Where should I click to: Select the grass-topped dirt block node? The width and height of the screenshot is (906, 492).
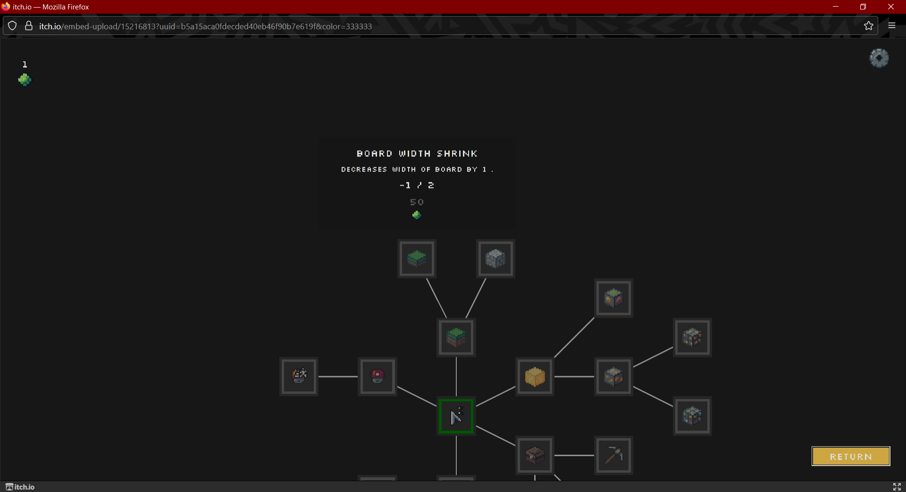[x=456, y=337]
